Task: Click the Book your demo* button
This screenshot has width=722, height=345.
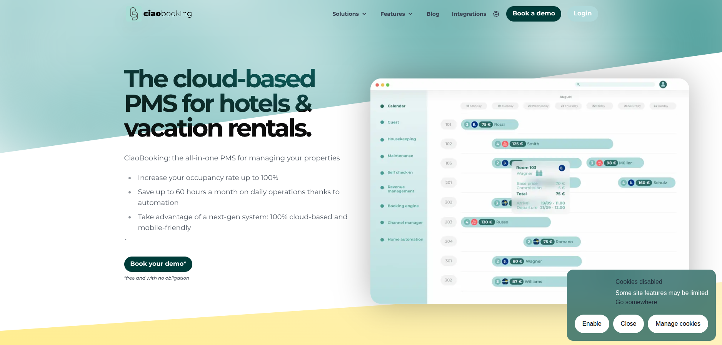Action: pos(158,264)
